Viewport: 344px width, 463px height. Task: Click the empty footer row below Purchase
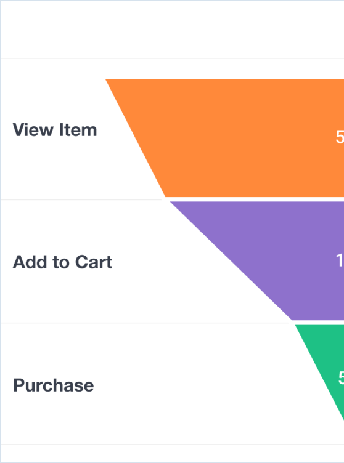(x=173, y=453)
